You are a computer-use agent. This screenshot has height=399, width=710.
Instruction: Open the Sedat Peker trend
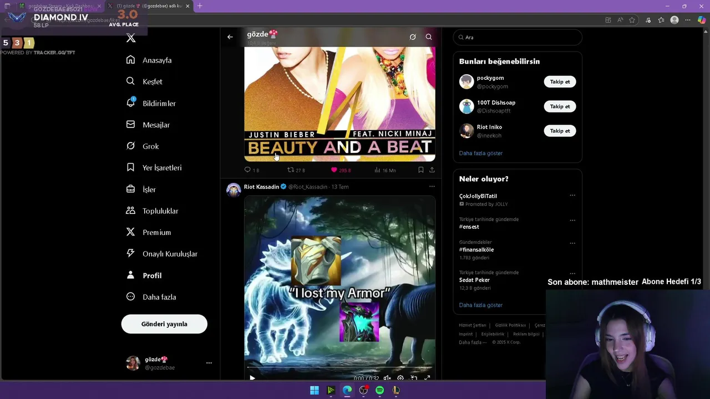[x=474, y=280]
